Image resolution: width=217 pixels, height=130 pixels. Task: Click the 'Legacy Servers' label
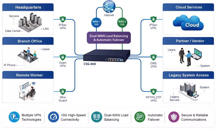[175, 98]
